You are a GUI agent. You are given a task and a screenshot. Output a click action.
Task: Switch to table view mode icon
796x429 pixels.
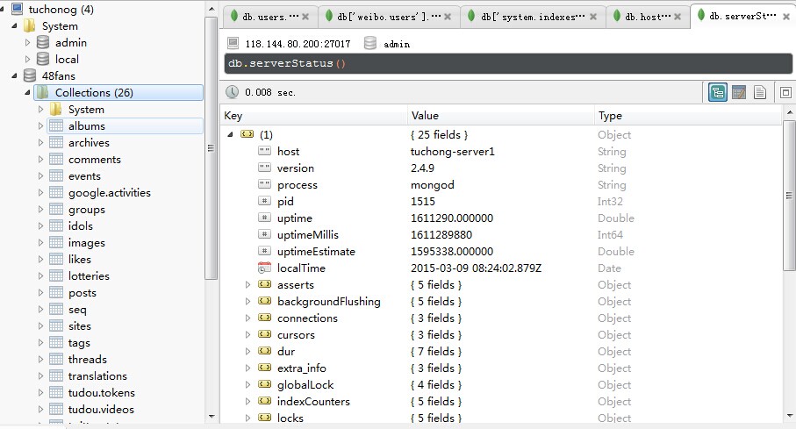739,92
